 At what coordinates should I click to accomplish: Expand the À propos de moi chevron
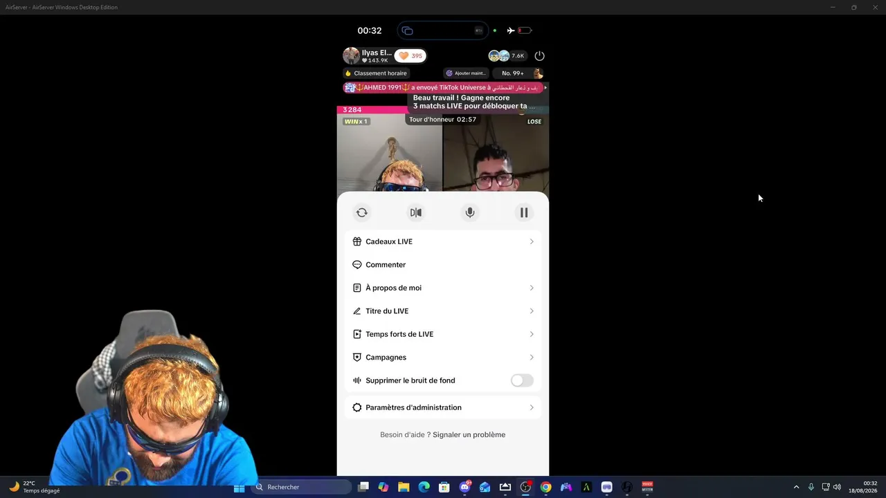pos(532,288)
